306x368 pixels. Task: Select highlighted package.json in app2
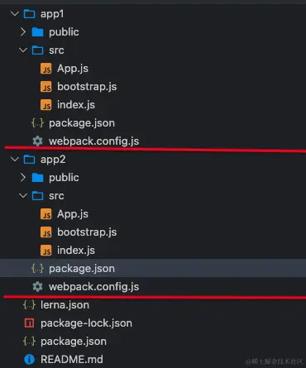(x=153, y=268)
